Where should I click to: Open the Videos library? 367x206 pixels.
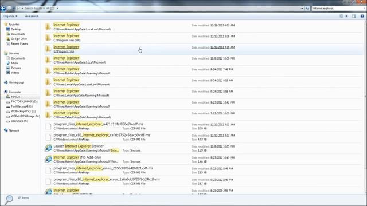tap(13, 73)
